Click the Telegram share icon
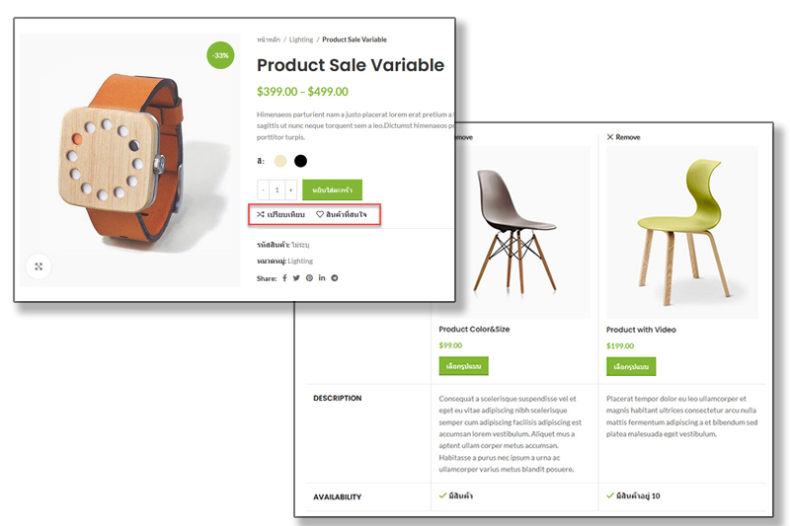Viewport: 790px width, 526px height. pyautogui.click(x=334, y=278)
